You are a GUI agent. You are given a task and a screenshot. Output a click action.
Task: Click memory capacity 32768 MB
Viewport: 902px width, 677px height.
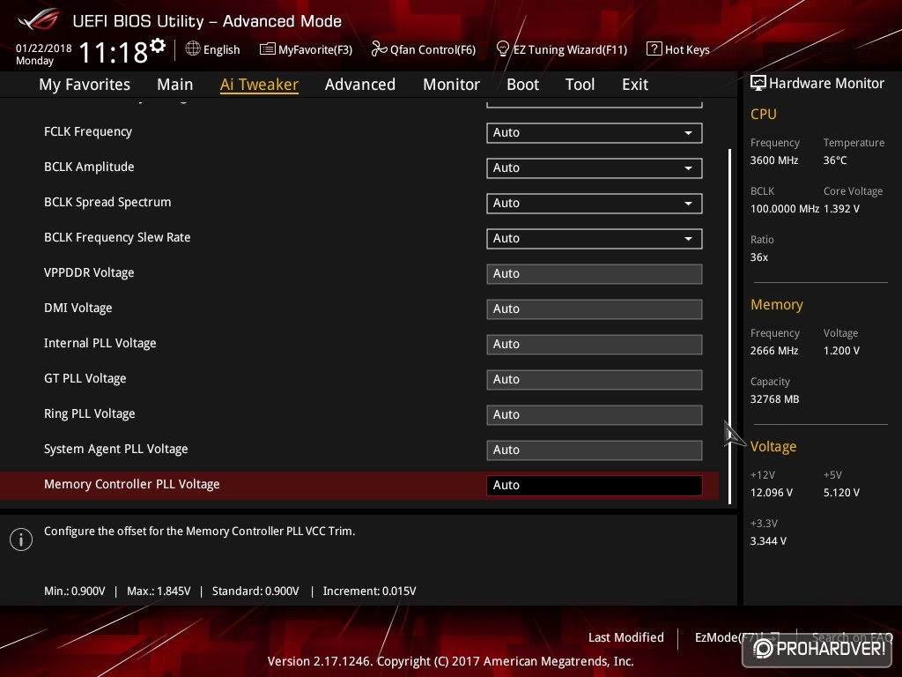(x=775, y=399)
